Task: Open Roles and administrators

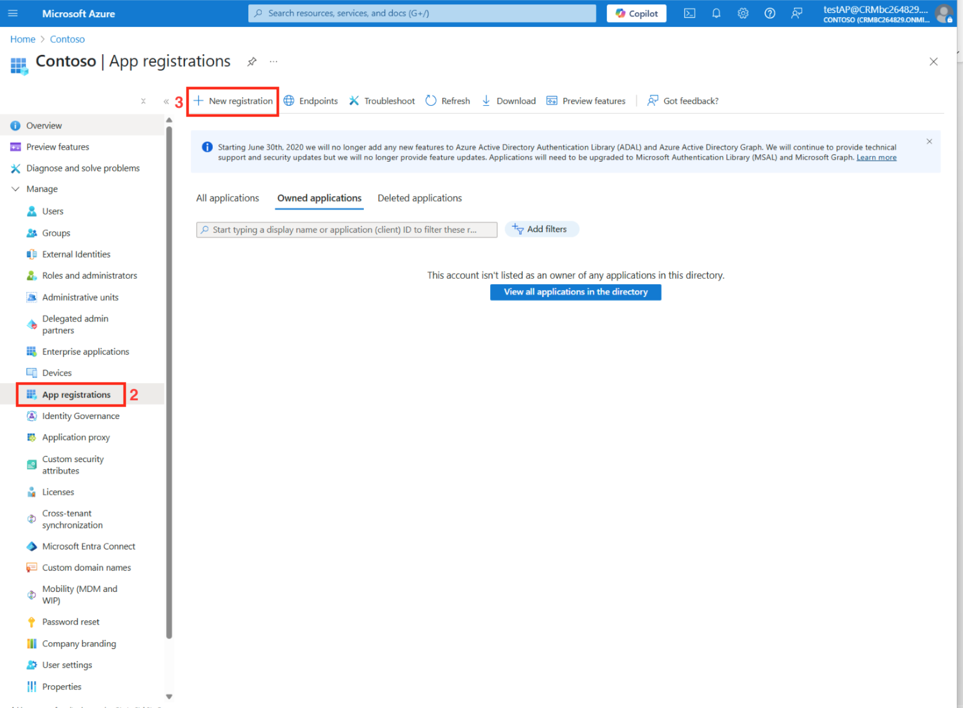Action: [82, 276]
